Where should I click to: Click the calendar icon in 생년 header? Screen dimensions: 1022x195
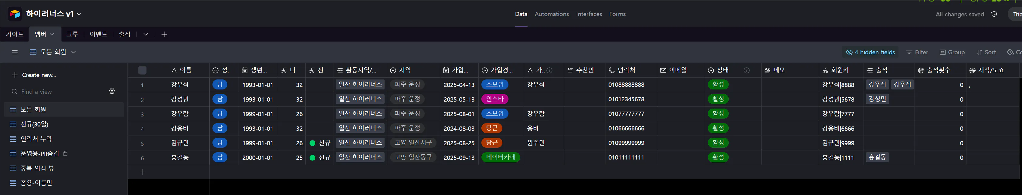pos(245,70)
